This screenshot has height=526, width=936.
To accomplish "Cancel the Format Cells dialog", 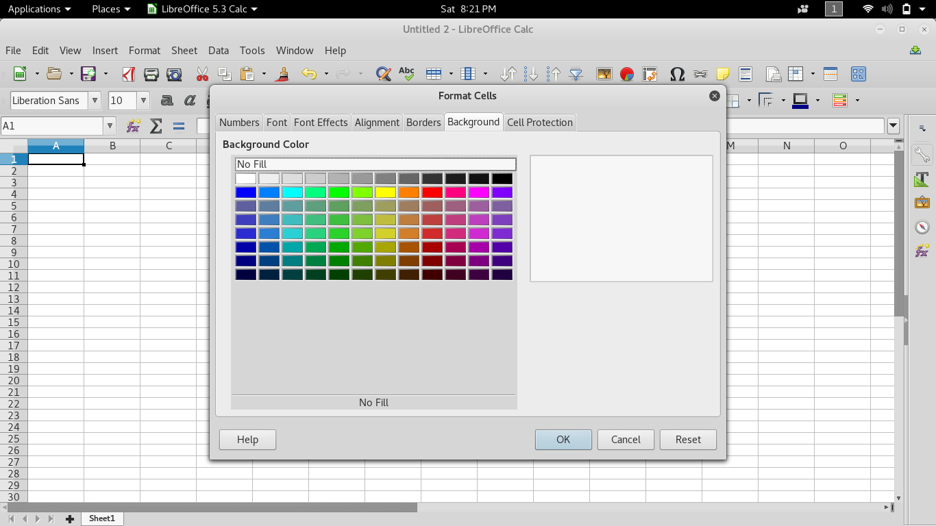I will [625, 439].
